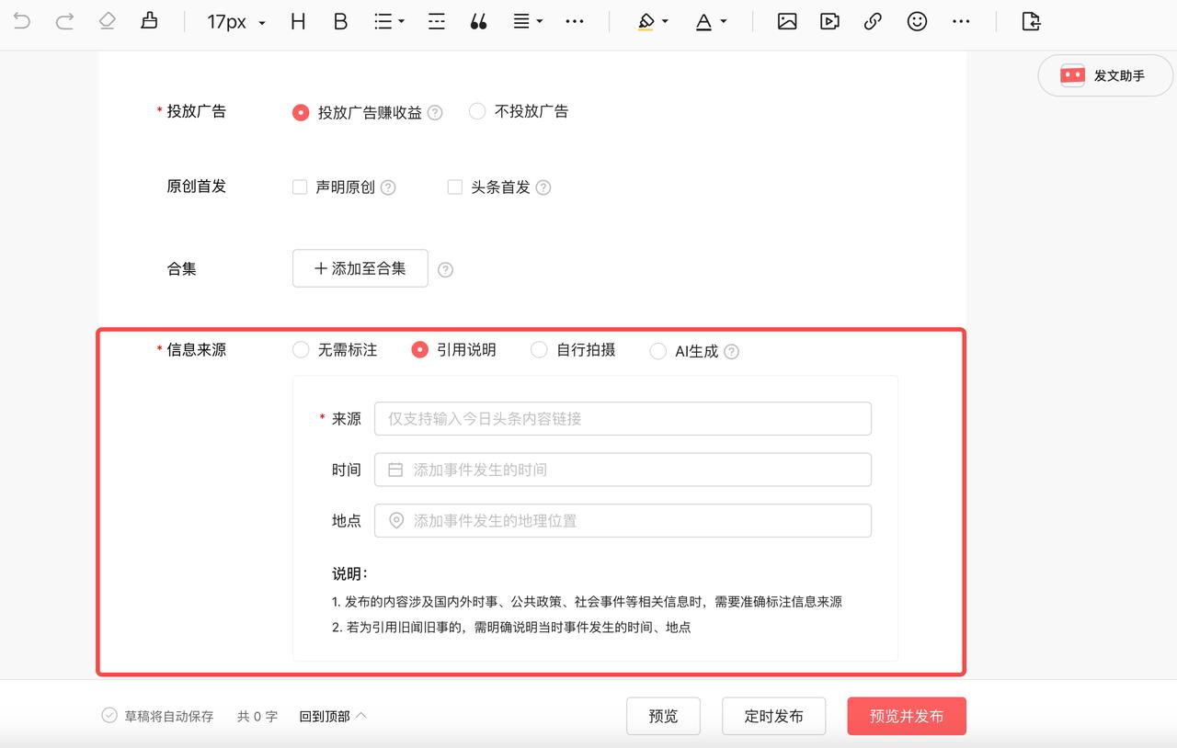This screenshot has width=1177, height=748.
Task: Insert an image into the article
Action: (786, 20)
